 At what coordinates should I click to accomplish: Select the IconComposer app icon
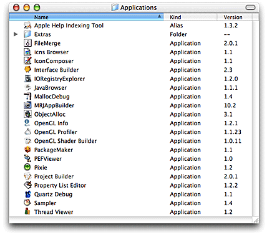(27, 60)
